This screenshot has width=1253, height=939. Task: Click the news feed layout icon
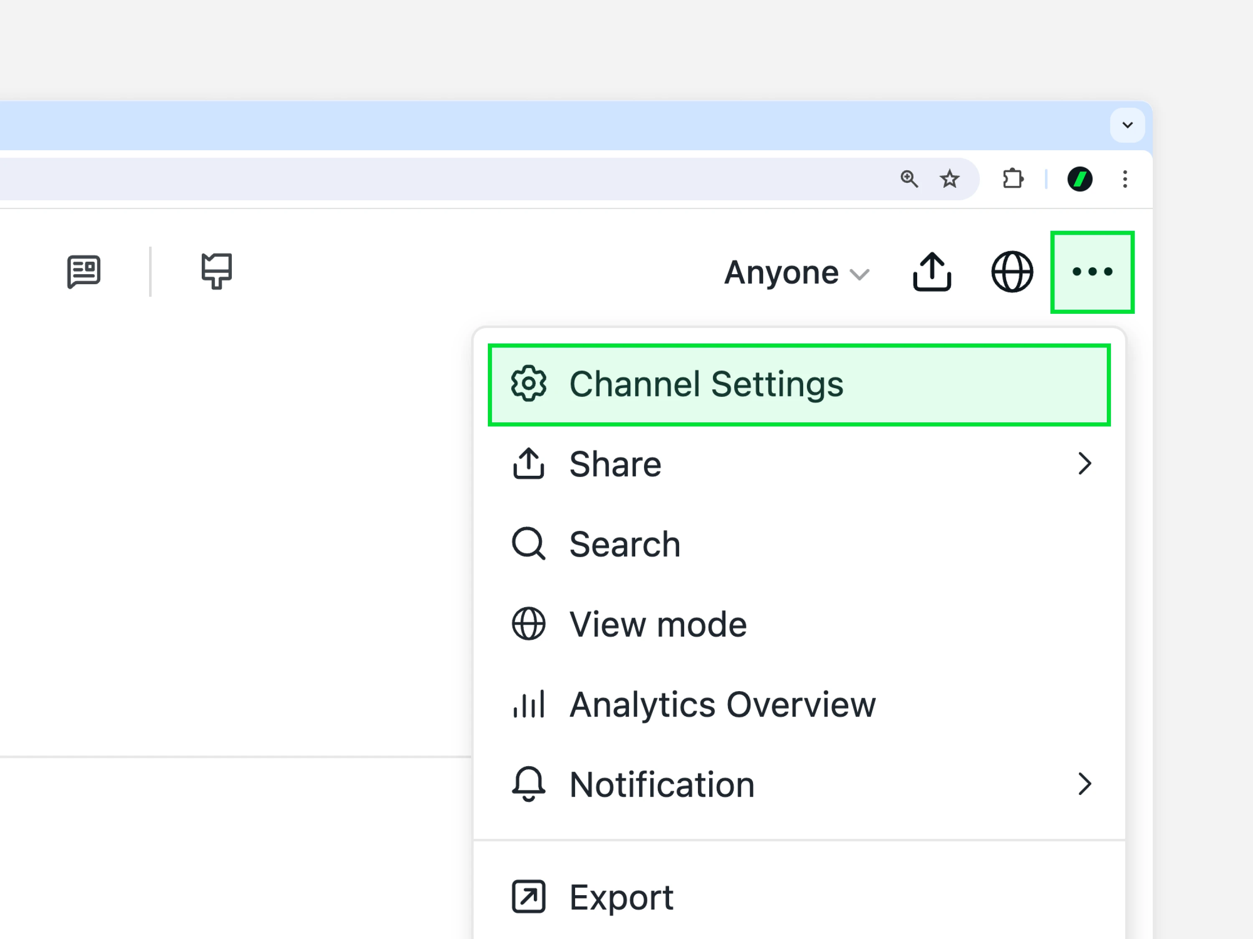(84, 272)
